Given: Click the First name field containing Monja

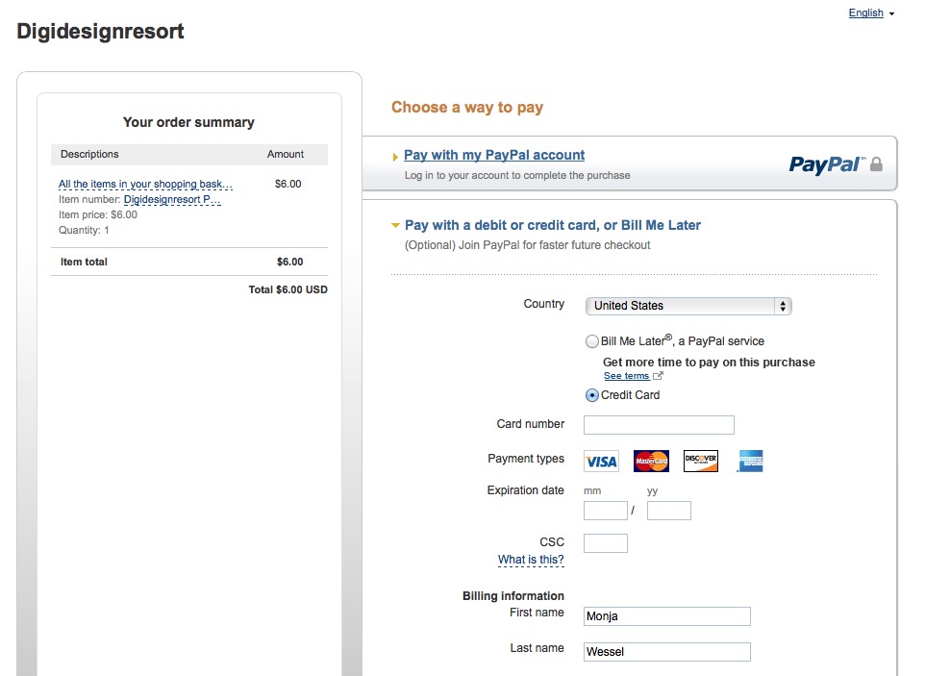Looking at the screenshot, I should click(x=666, y=616).
